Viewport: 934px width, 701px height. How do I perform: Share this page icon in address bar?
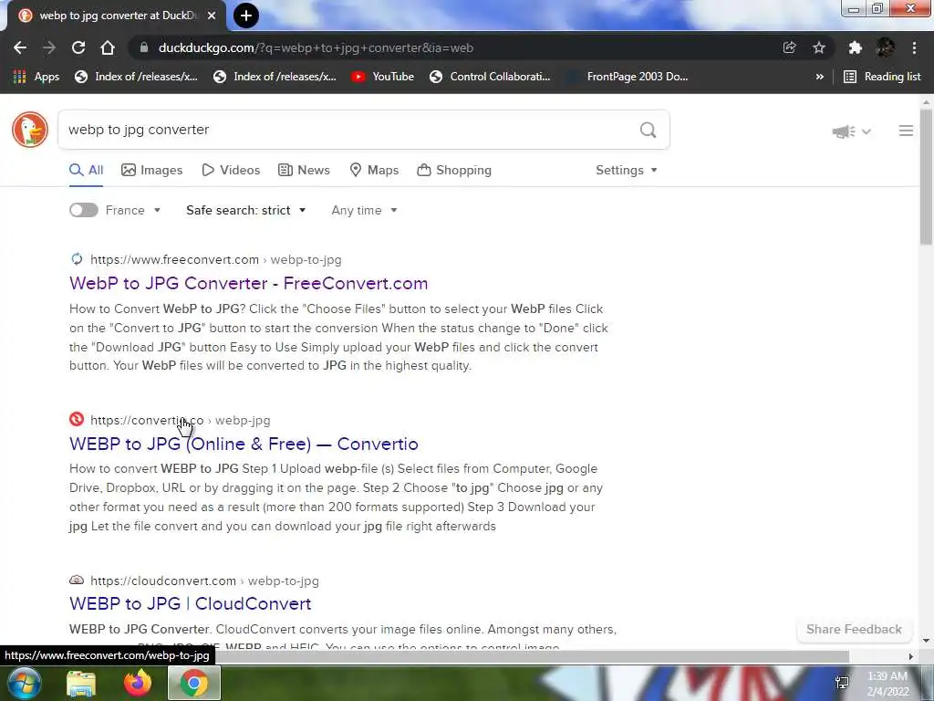789,47
